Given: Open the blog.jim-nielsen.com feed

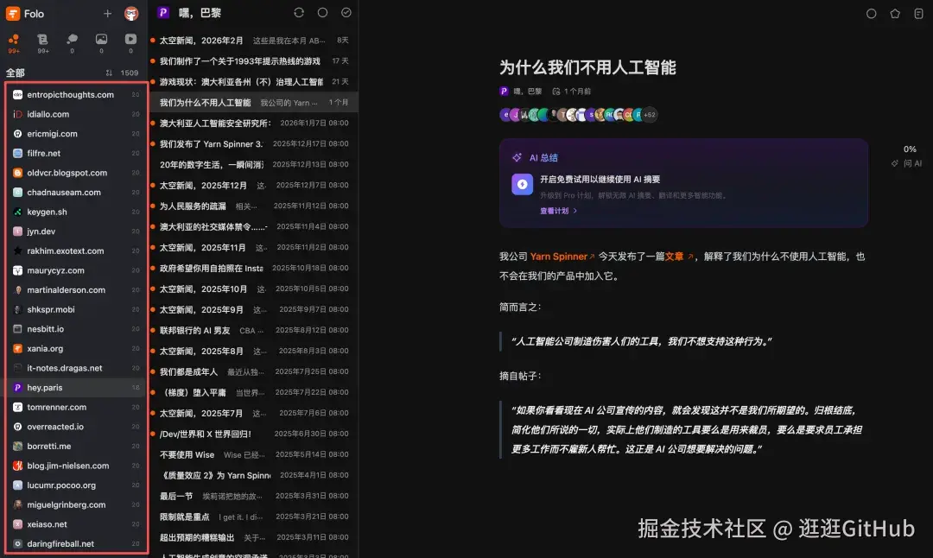Looking at the screenshot, I should click(75, 466).
